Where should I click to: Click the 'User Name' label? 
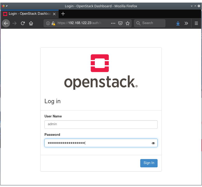[53, 116]
